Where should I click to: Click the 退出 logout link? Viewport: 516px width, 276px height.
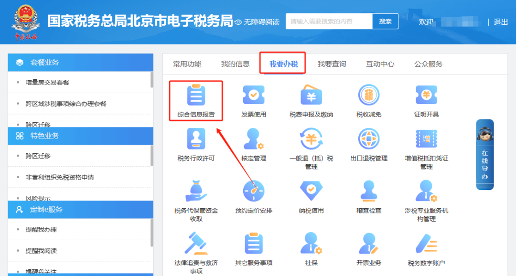coord(500,22)
